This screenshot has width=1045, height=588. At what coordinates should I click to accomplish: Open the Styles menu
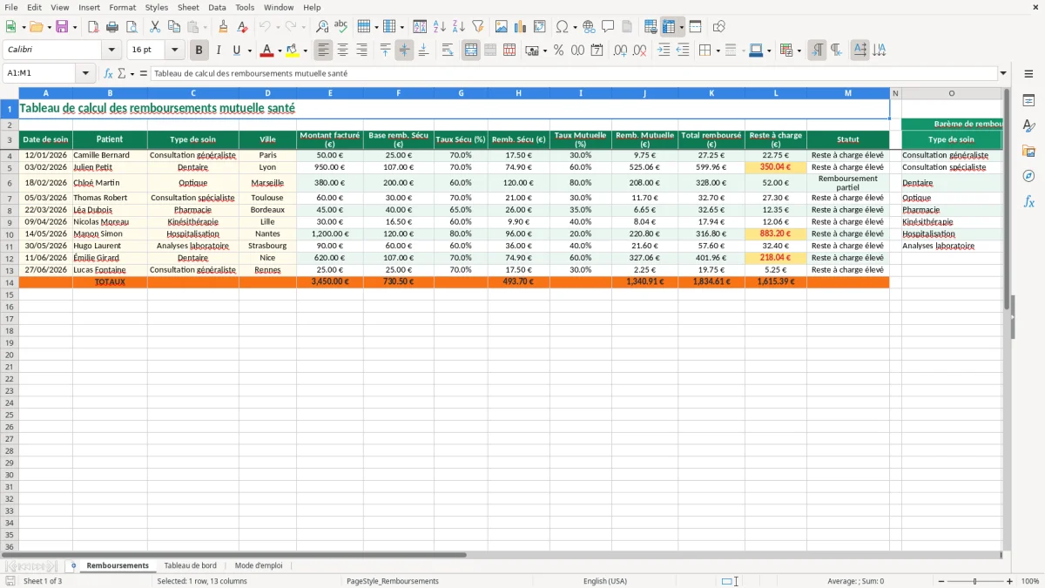tap(157, 7)
